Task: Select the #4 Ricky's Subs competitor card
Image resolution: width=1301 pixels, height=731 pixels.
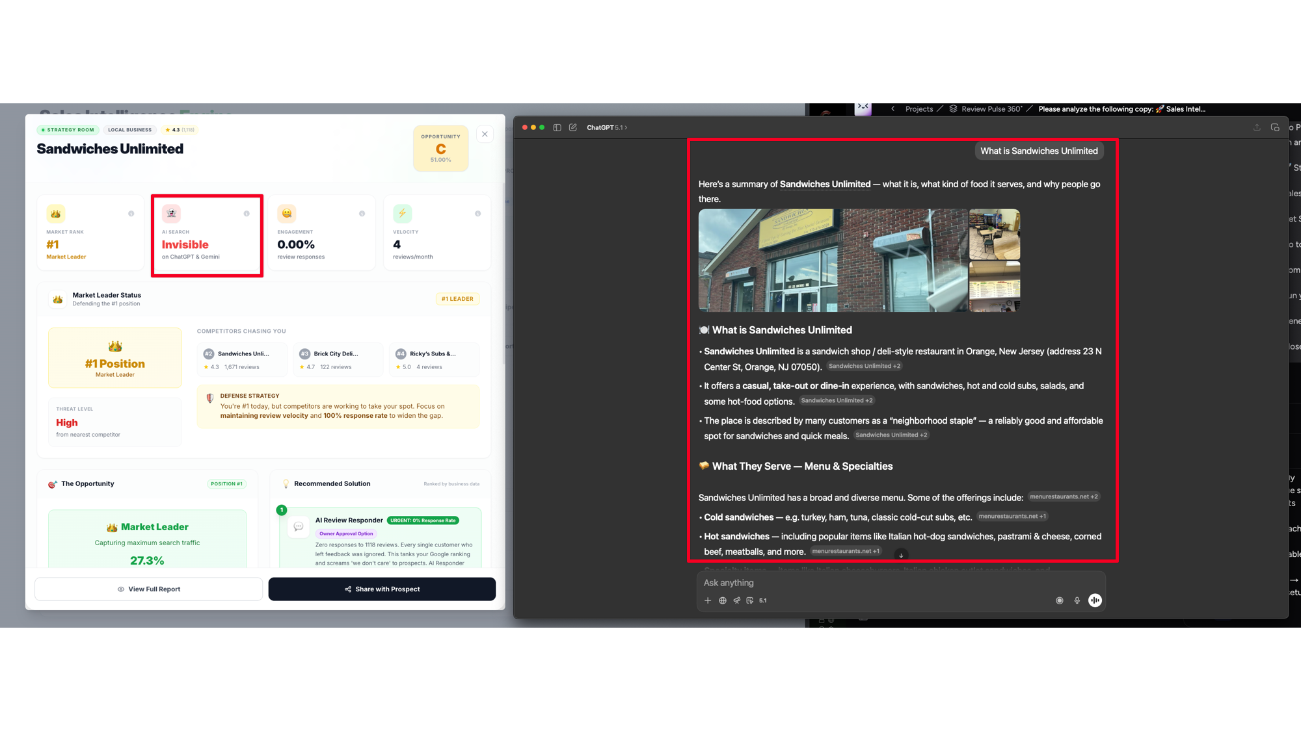Action: (434, 360)
